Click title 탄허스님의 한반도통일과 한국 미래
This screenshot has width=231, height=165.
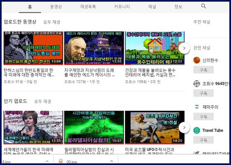tap(29, 72)
